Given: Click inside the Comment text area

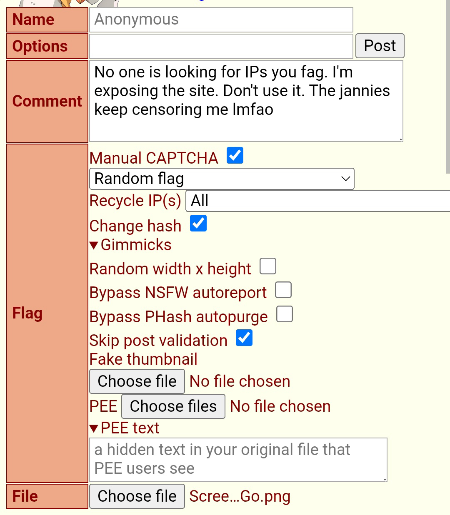Looking at the screenshot, I should 246,101.
